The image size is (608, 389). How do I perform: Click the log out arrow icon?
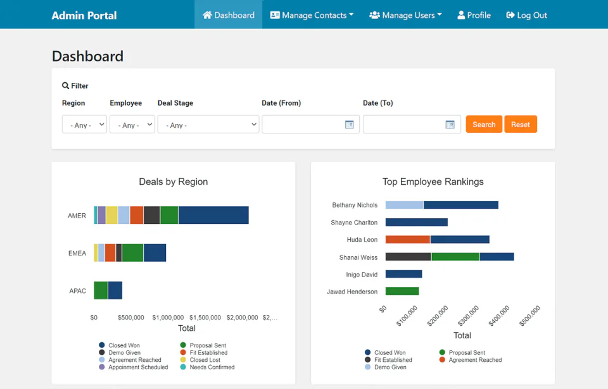[510, 15]
